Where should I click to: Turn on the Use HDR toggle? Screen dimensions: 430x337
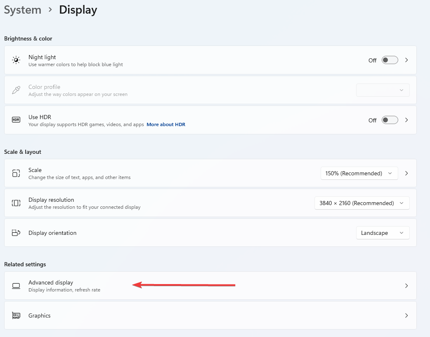(390, 120)
